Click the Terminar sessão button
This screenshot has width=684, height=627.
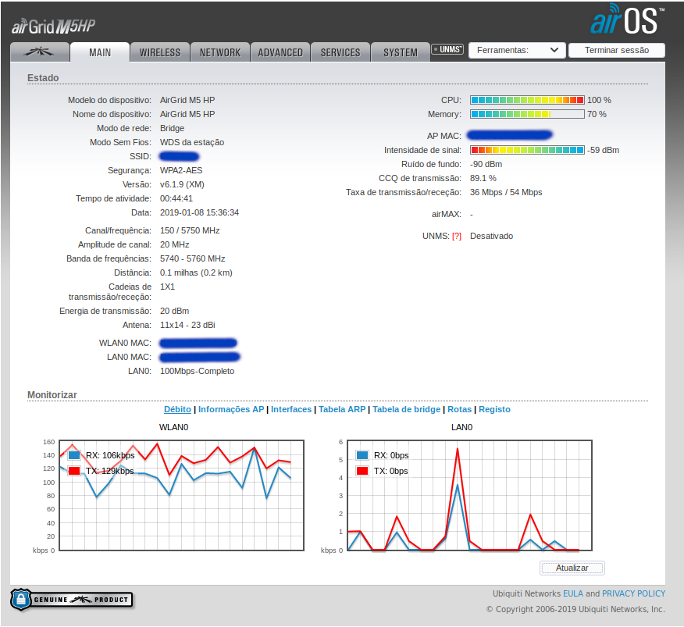click(x=616, y=50)
